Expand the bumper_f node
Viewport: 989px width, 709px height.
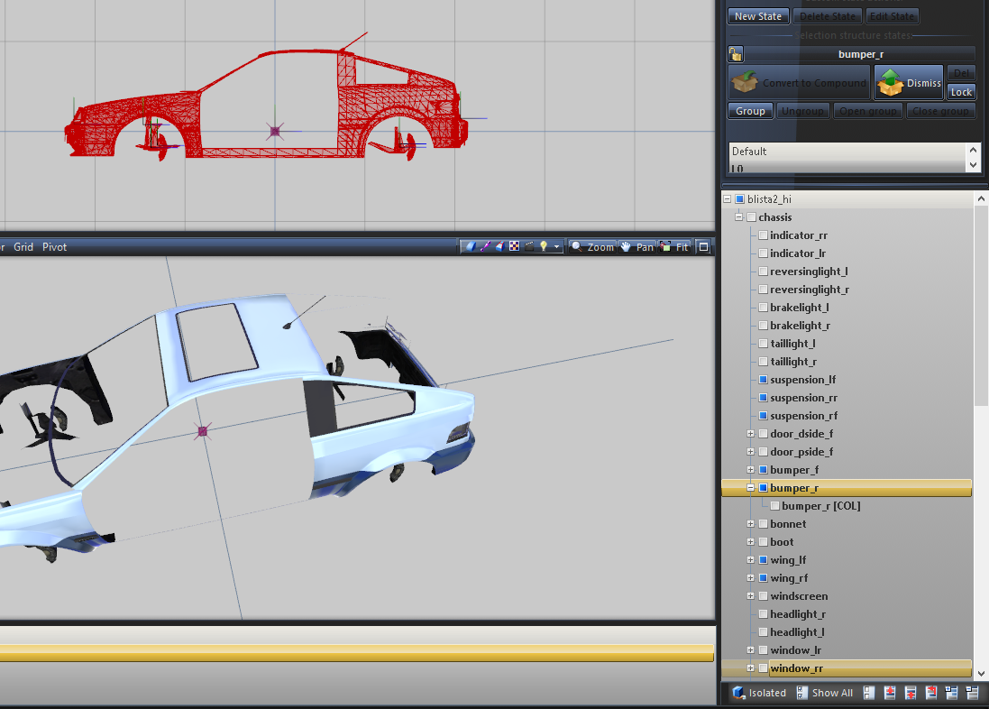click(751, 470)
